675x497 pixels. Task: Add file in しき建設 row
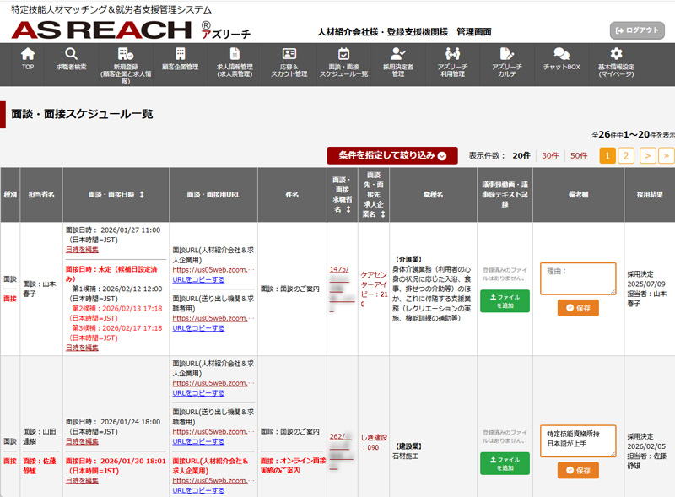[505, 463]
